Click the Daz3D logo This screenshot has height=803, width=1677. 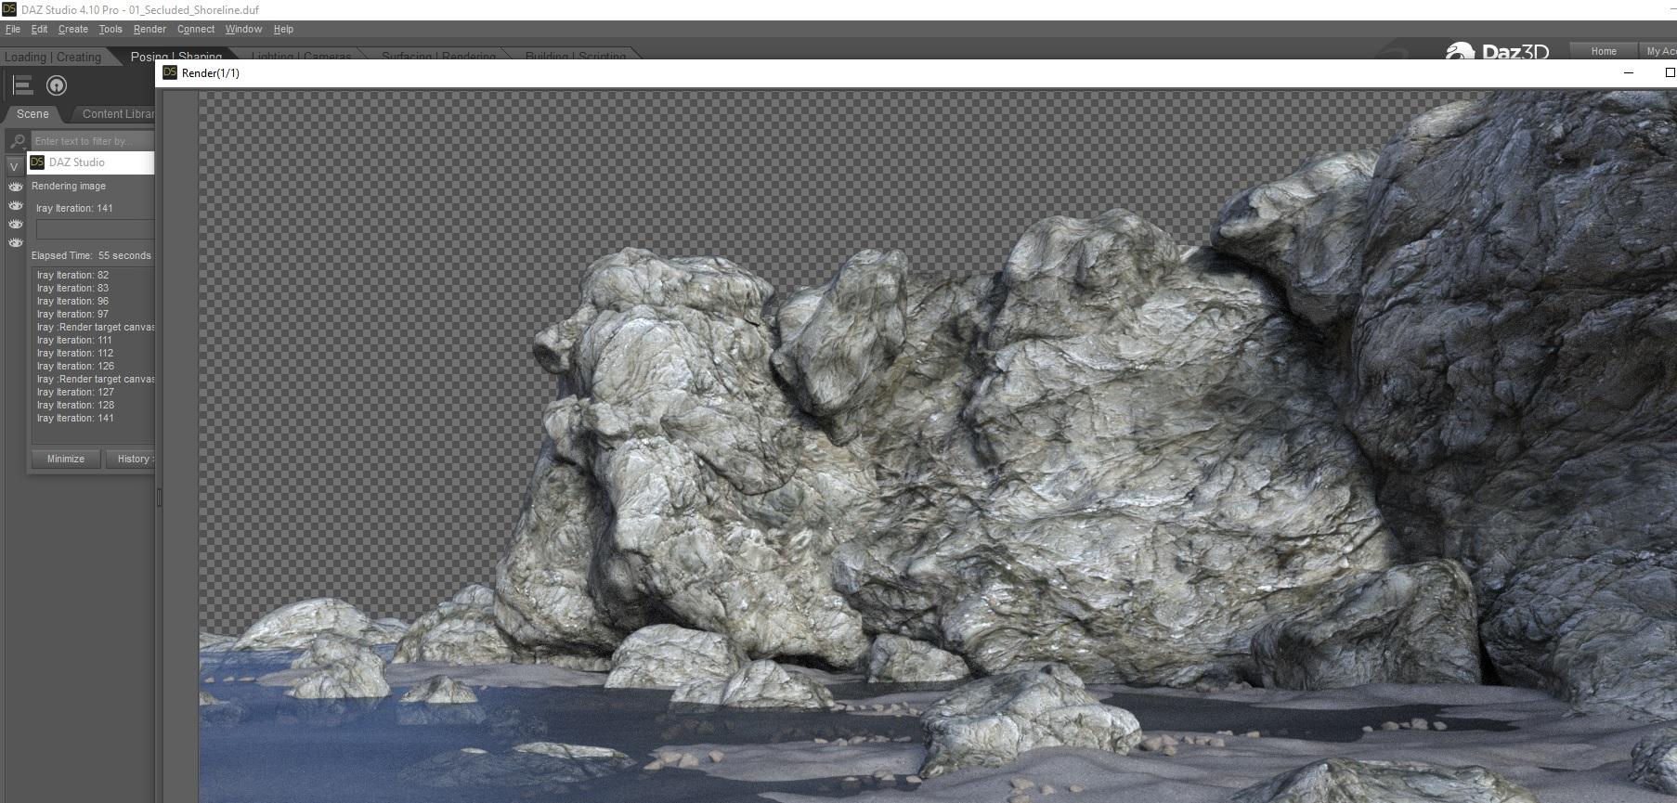pos(1497,51)
